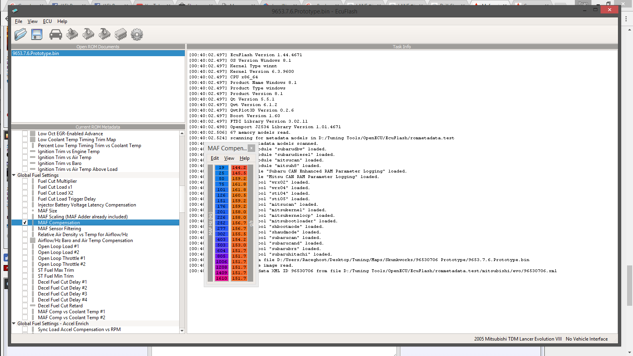Click the car Detect Vehicle icon
The height and width of the screenshot is (356, 633).
click(55, 34)
